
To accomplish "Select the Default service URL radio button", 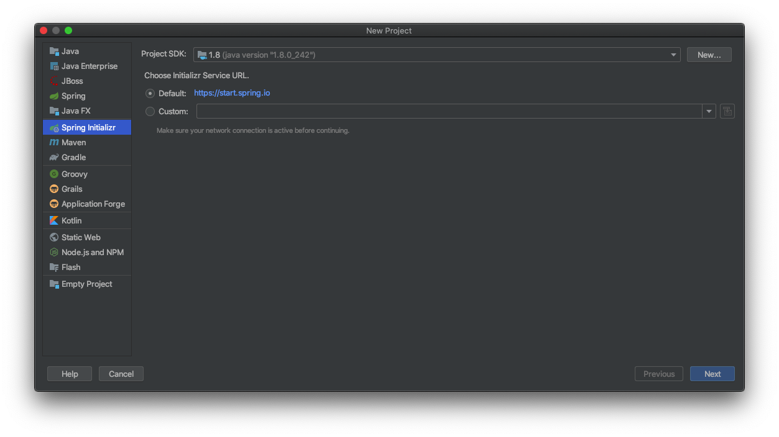I will (150, 93).
